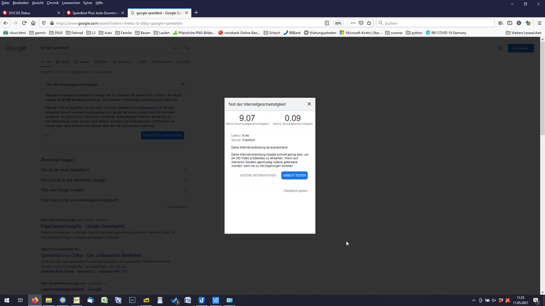
Task: Open WEITERE INFORMATIONEN link in dialog
Action: point(257,175)
